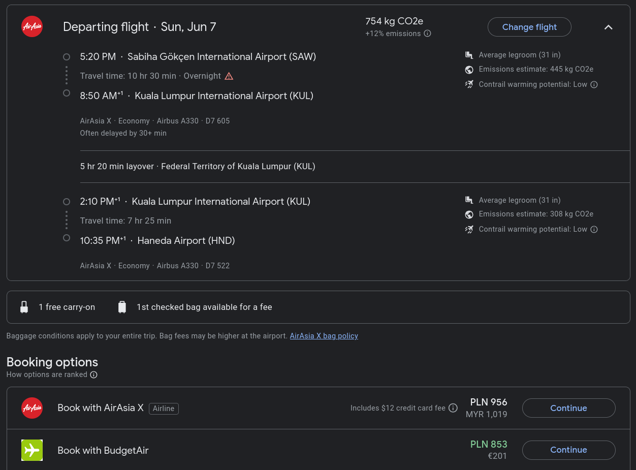Click the Departing flight · Sun, Jun 7 heading
The height and width of the screenshot is (470, 636).
point(140,27)
